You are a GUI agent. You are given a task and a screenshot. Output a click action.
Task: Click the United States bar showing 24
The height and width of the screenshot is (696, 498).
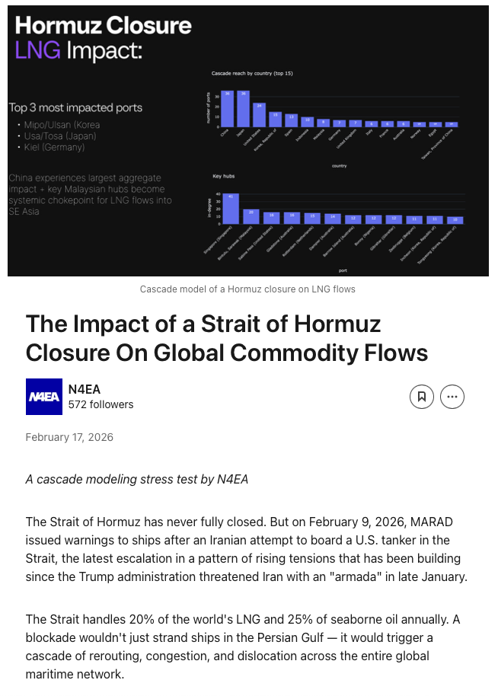pos(259,114)
